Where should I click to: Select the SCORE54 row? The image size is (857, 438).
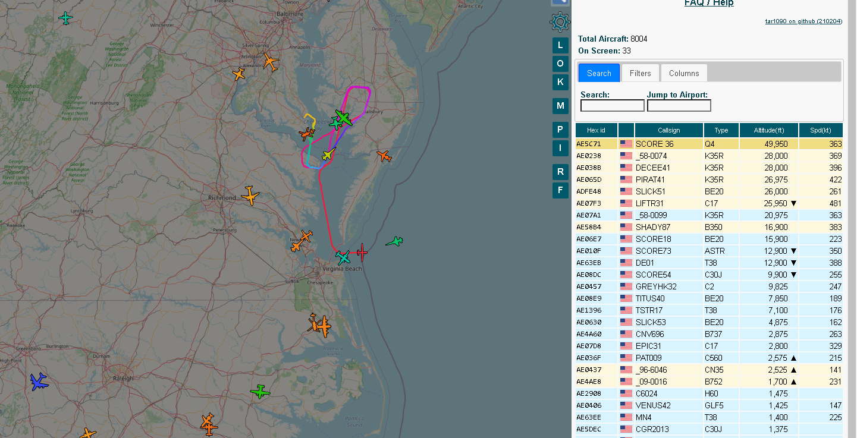coord(709,275)
